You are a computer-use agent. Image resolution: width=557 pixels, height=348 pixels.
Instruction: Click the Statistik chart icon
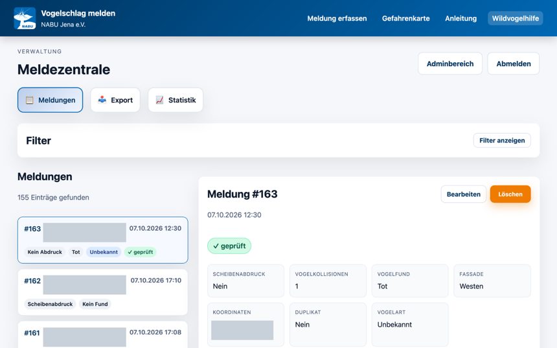pyautogui.click(x=159, y=100)
